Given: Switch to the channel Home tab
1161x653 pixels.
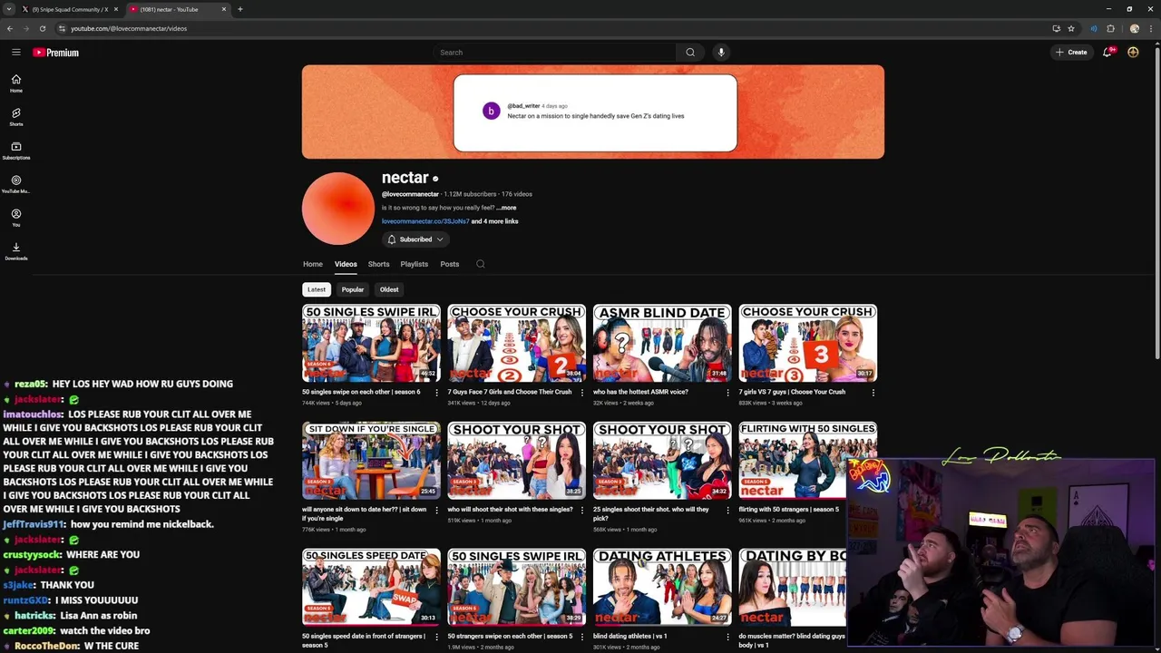Looking at the screenshot, I should pyautogui.click(x=313, y=264).
